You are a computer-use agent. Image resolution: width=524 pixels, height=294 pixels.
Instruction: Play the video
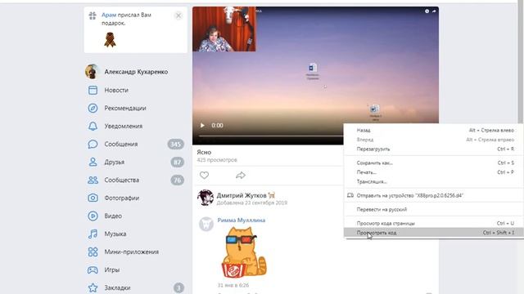coord(202,125)
